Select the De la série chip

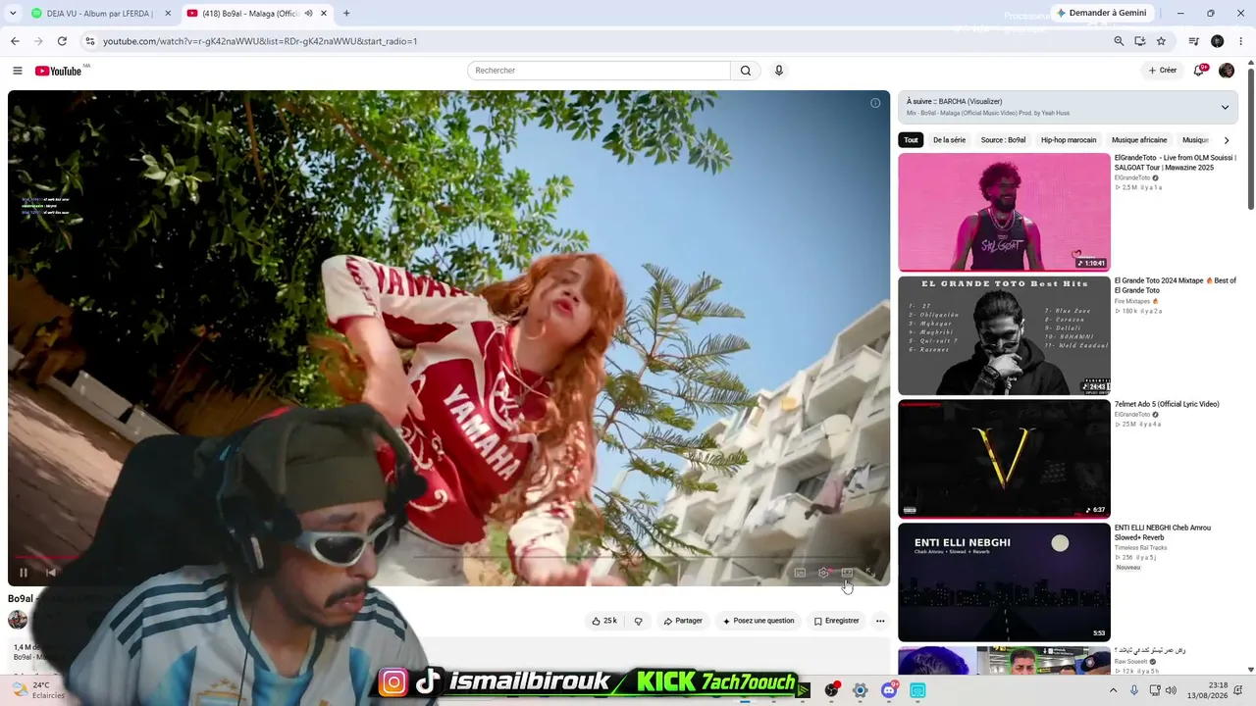click(x=949, y=140)
